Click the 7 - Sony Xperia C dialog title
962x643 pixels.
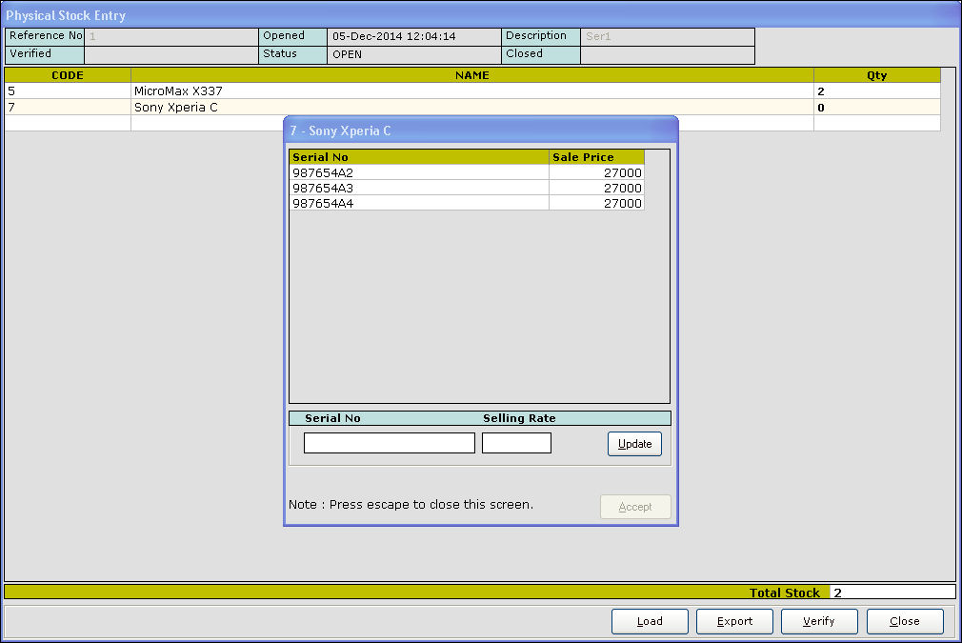[x=340, y=131]
